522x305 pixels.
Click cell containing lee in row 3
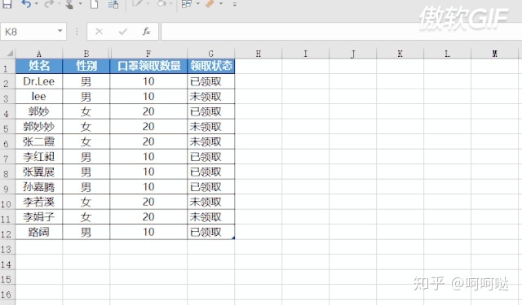39,96
